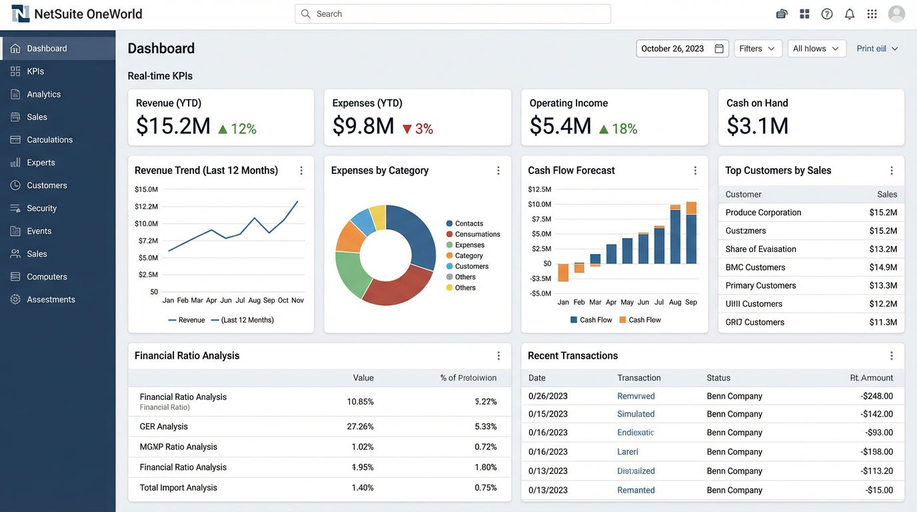Open the Revenue Trend widget options menu
917x512 pixels.
[301, 171]
